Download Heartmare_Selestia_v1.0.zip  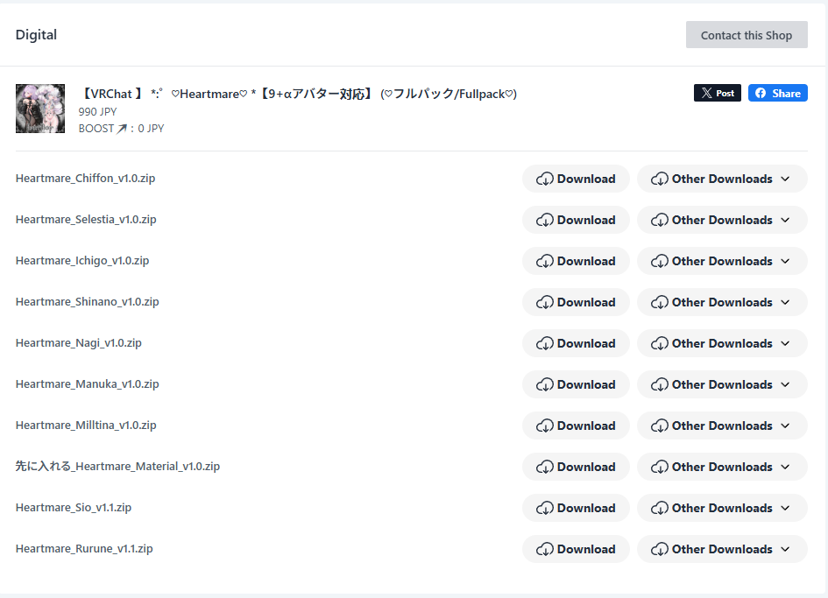click(x=577, y=220)
